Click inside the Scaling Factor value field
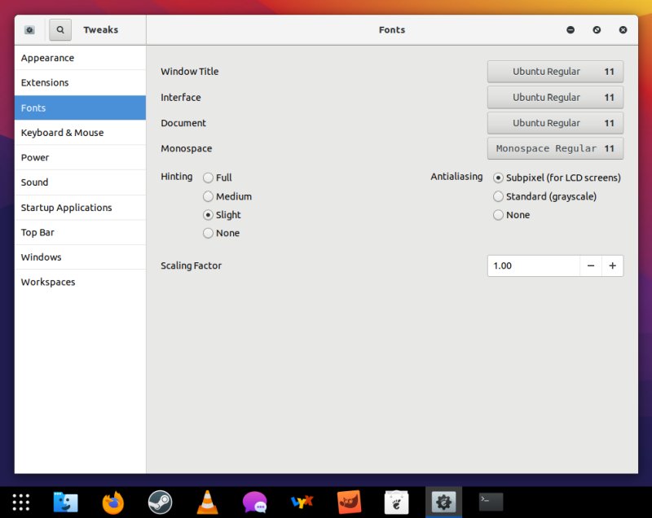Screen dimensions: 652x518 pyautogui.click(x=530, y=266)
